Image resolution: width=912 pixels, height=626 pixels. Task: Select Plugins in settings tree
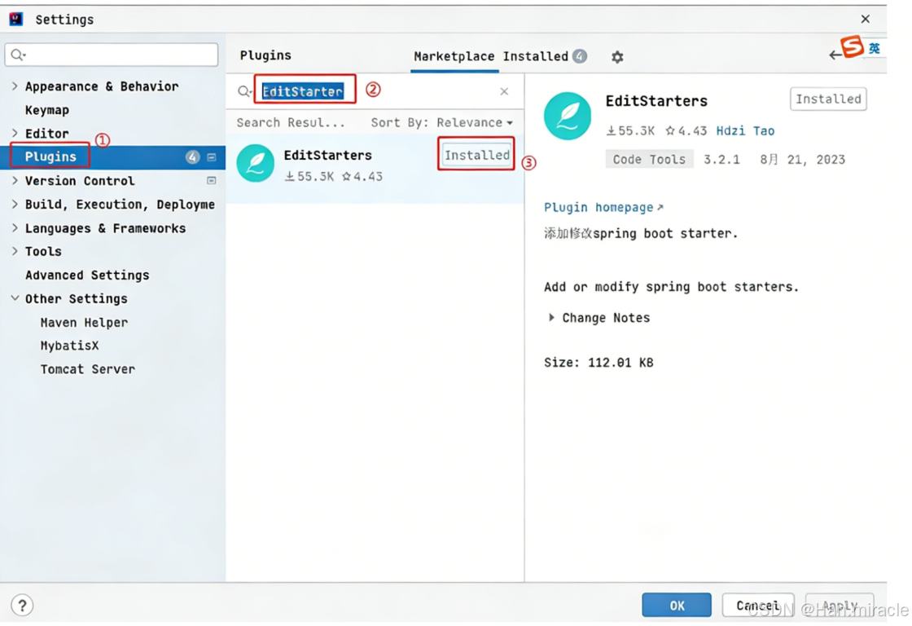[x=50, y=156]
